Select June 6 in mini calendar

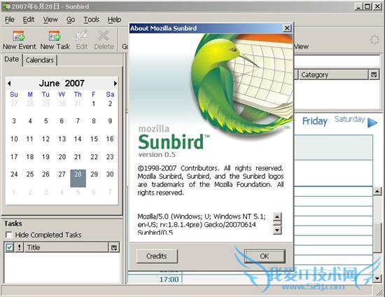62,121
